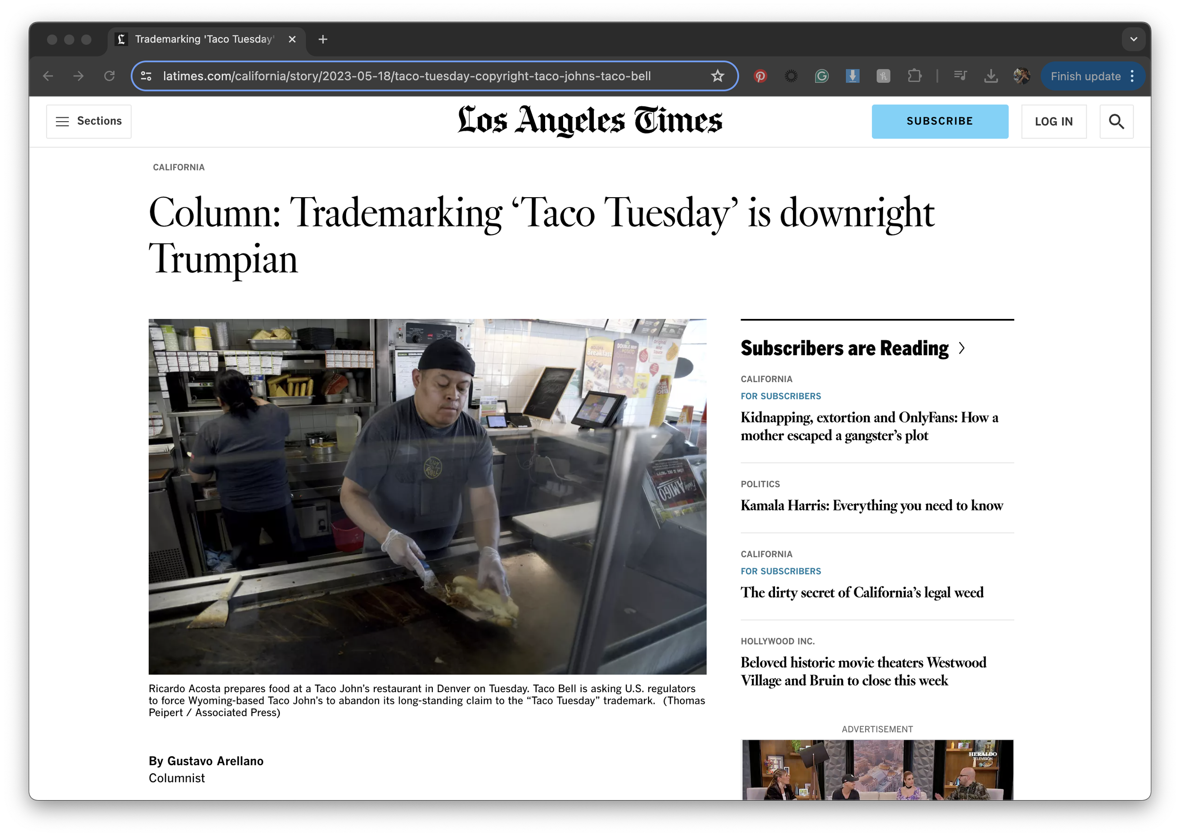
Task: Click the HOLLYWOOD INC. category label
Action: pyautogui.click(x=778, y=642)
